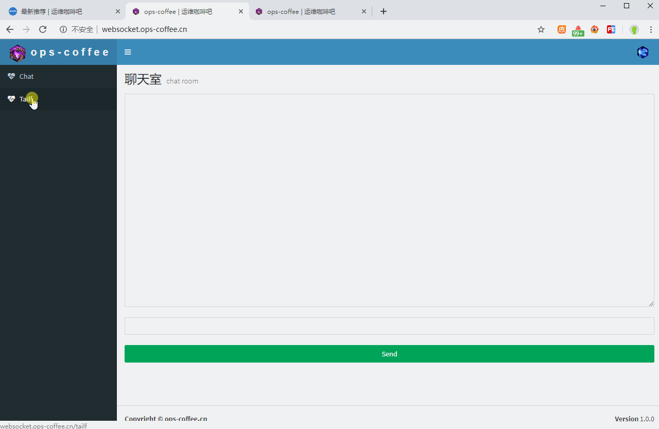Open the green avatar proxy extension

pyautogui.click(x=634, y=29)
